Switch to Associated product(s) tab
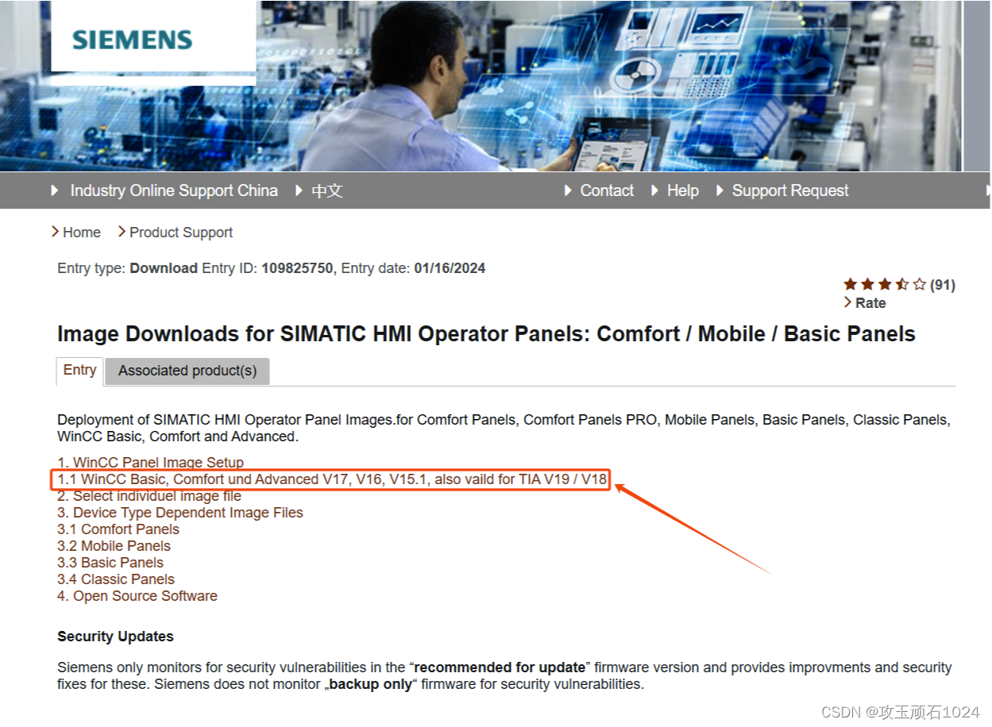This screenshot has width=992, height=727. tap(187, 371)
